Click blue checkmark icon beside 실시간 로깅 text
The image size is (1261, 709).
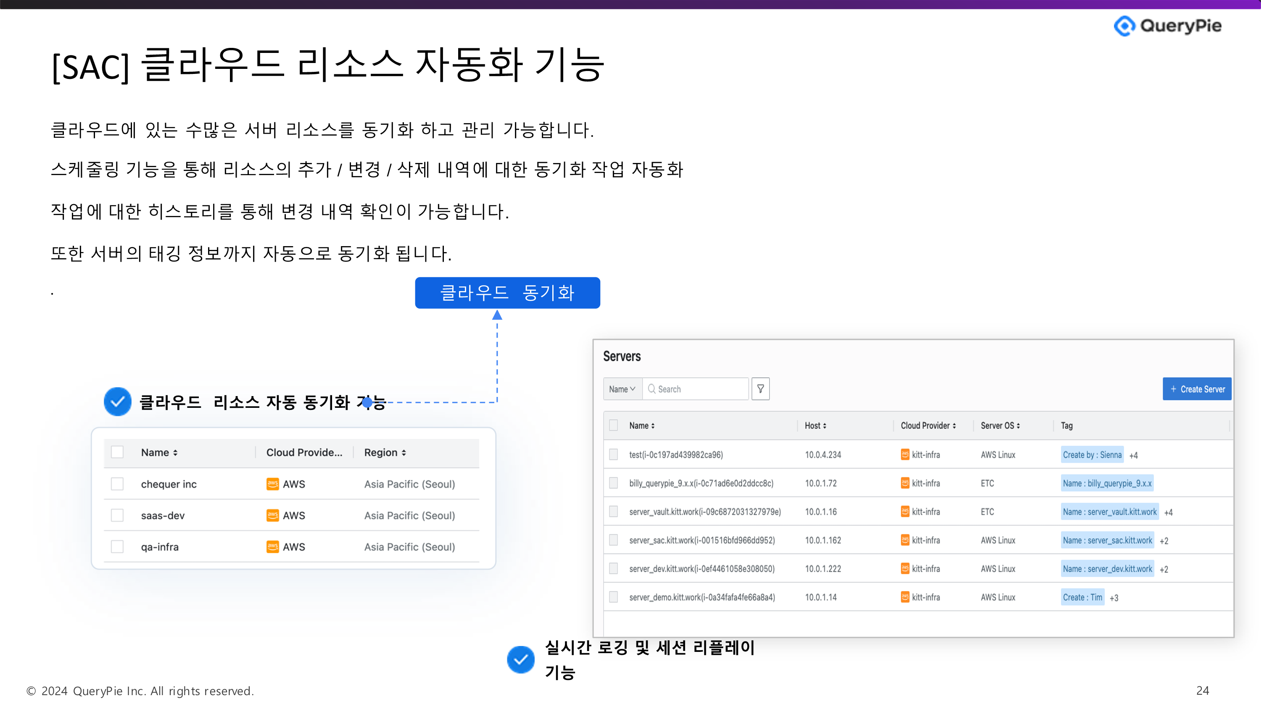tap(520, 659)
